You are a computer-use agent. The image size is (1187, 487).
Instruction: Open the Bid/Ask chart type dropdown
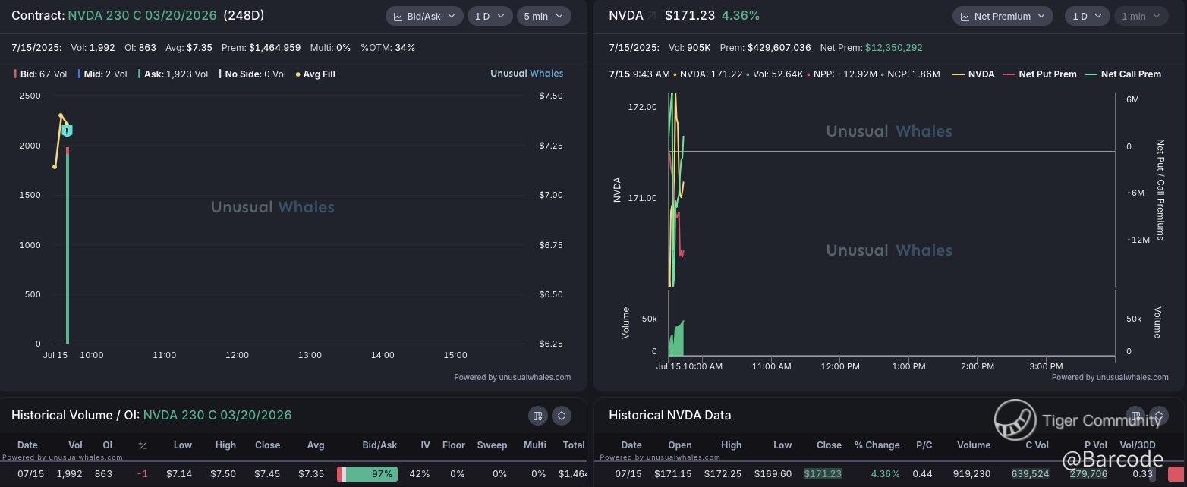[424, 16]
